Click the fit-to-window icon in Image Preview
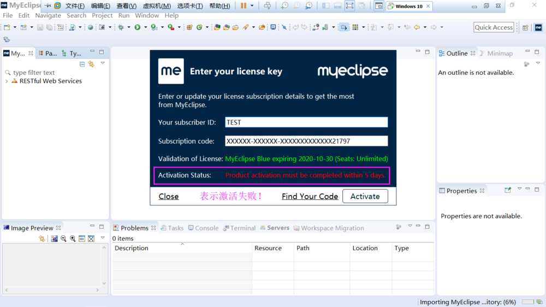The image size is (546, 307). (91, 239)
